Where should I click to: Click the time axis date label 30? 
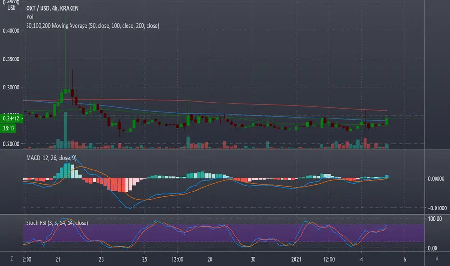[253, 259]
